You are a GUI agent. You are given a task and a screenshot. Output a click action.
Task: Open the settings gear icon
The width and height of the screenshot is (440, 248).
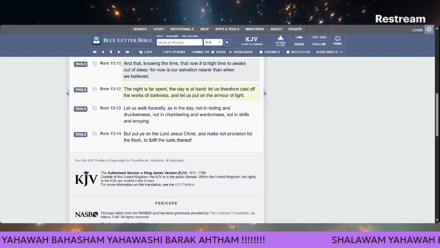tap(429, 30)
